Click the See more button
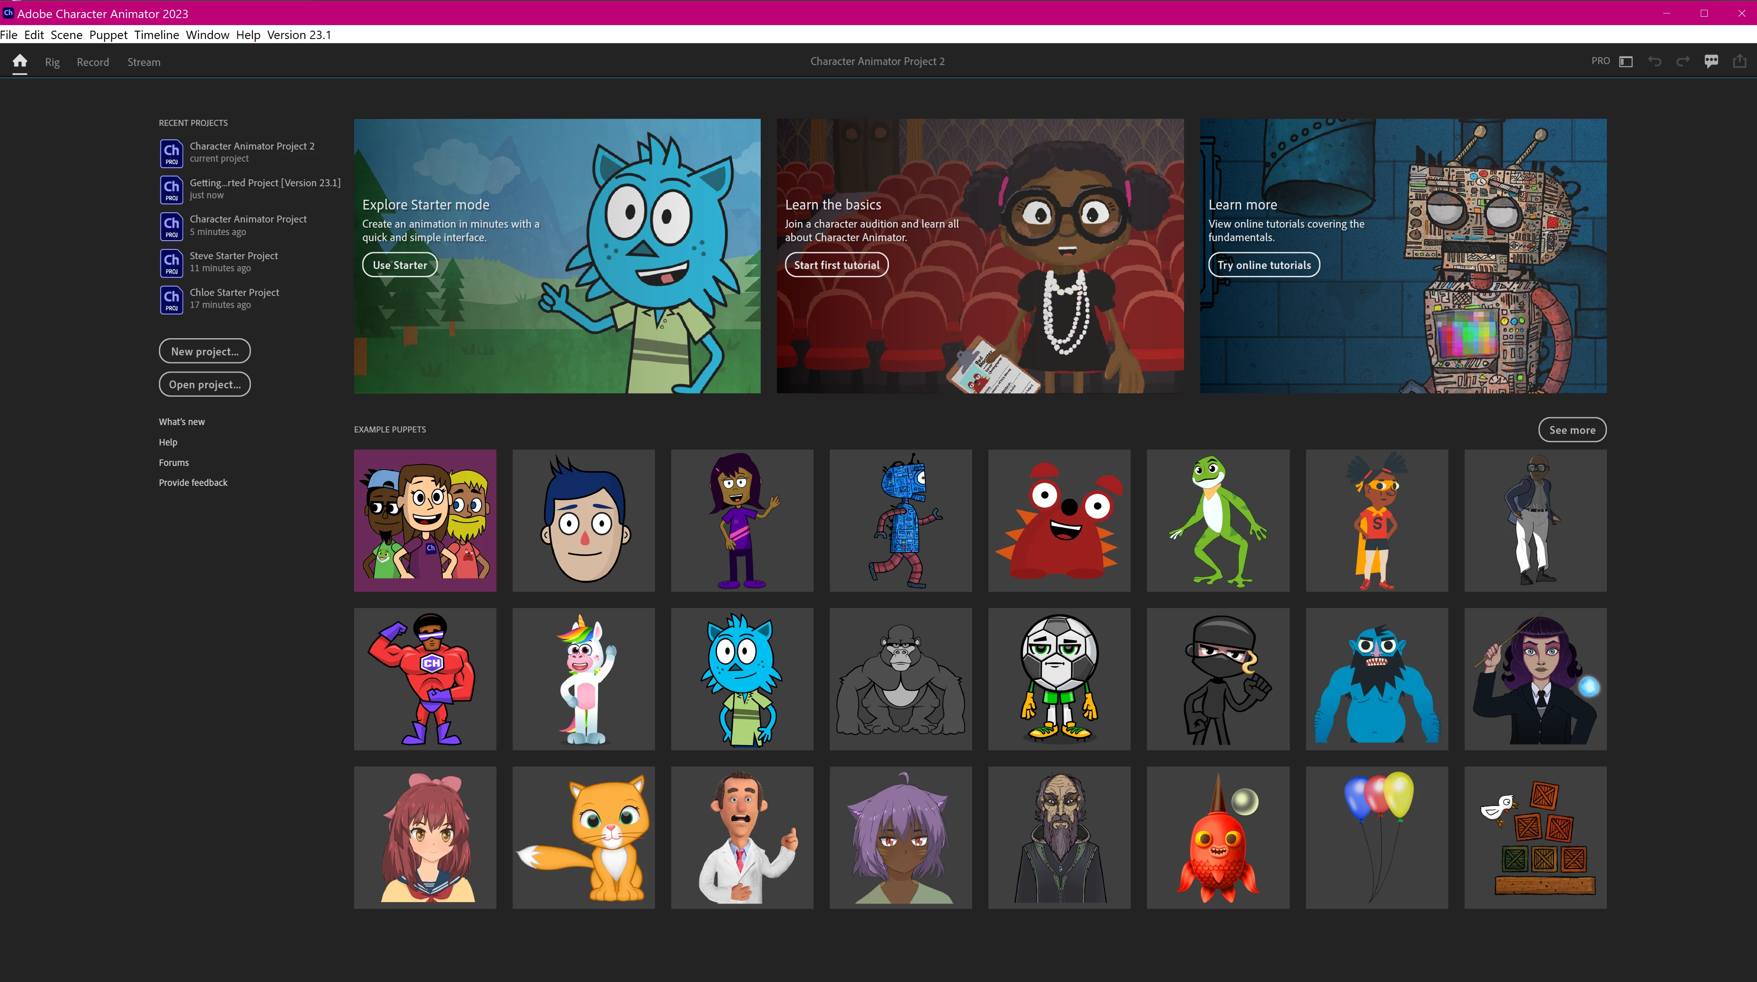The height and width of the screenshot is (982, 1757). [x=1572, y=430]
